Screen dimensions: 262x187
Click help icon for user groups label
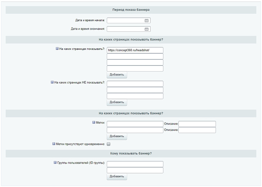(x=55, y=163)
